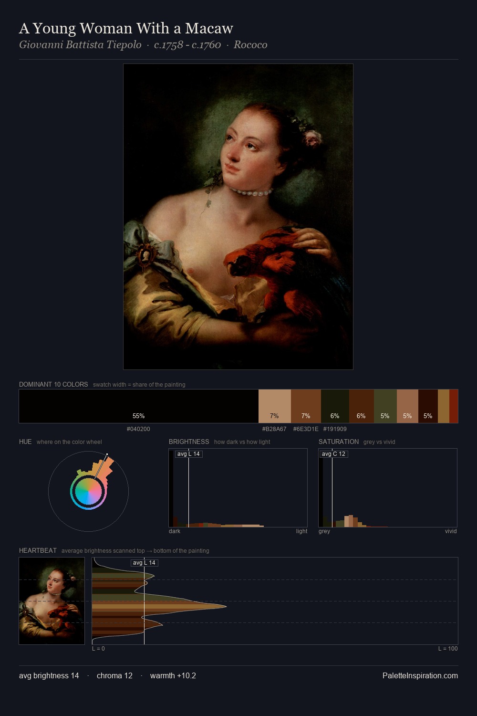Click the dark axis label
Viewport: 477px width, 716px height.
pyautogui.click(x=175, y=531)
